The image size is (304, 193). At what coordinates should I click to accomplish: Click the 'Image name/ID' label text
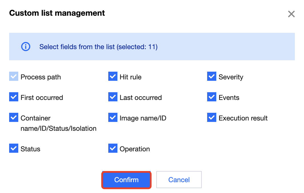click(143, 118)
